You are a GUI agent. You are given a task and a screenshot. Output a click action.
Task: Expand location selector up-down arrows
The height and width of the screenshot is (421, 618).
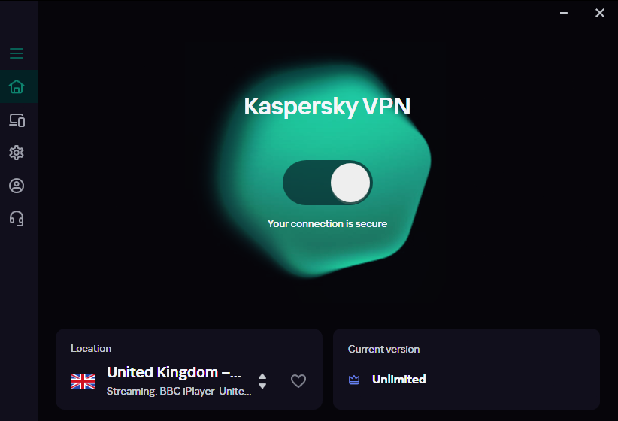pyautogui.click(x=262, y=381)
